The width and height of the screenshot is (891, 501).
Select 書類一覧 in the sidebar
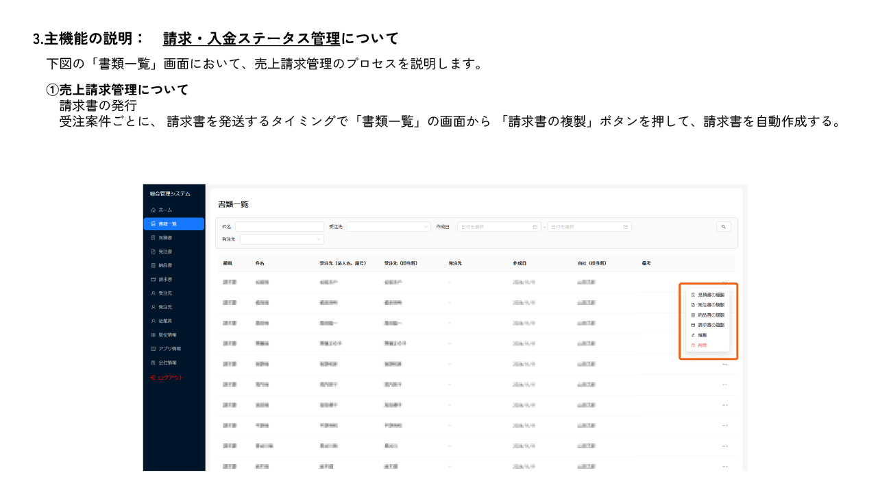[174, 223]
